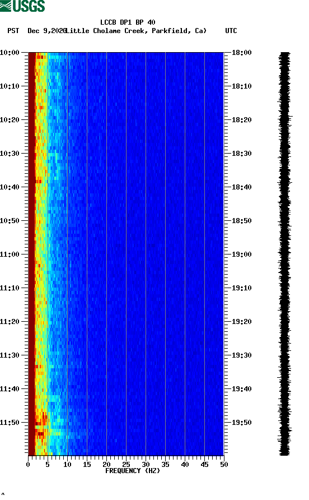
Task: Click the "FREQUENCY (HZ)" axis title
Action: click(x=133, y=471)
